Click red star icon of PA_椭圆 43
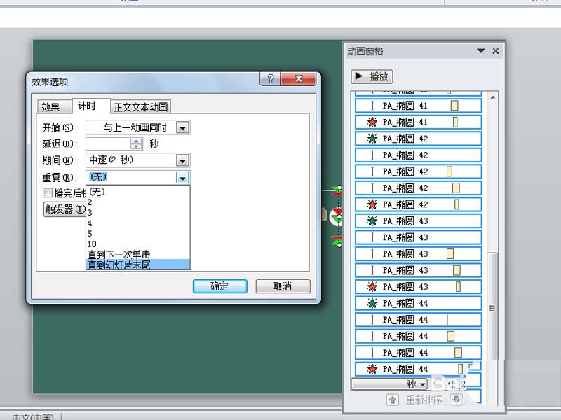561x420 pixels. (372, 286)
